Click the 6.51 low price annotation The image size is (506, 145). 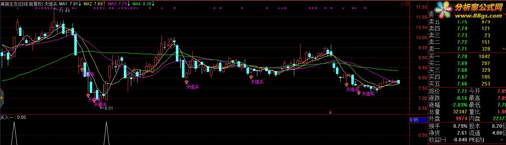tap(108, 108)
